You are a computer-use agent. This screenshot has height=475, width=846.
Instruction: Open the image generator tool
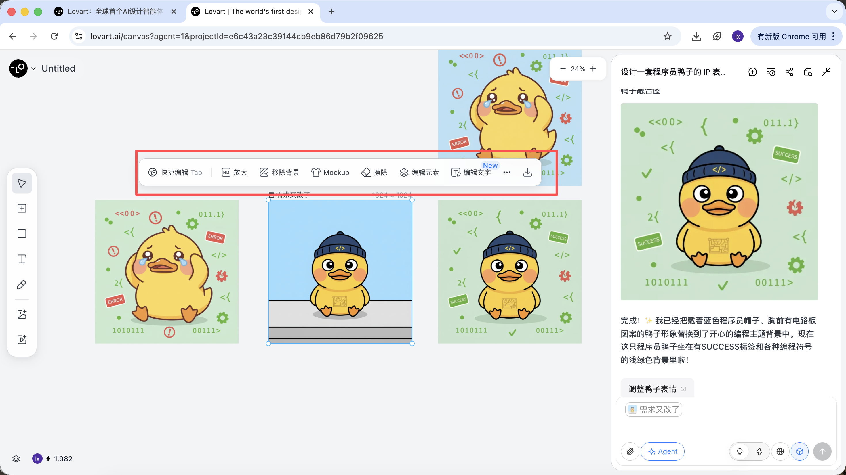coord(22,314)
